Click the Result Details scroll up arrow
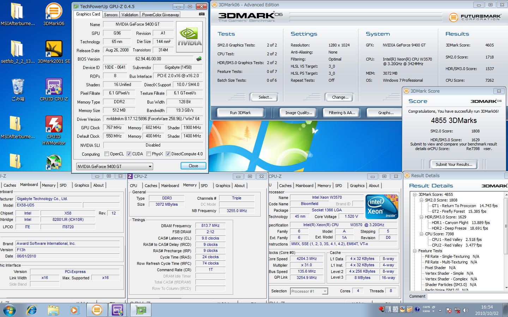 click(507, 195)
